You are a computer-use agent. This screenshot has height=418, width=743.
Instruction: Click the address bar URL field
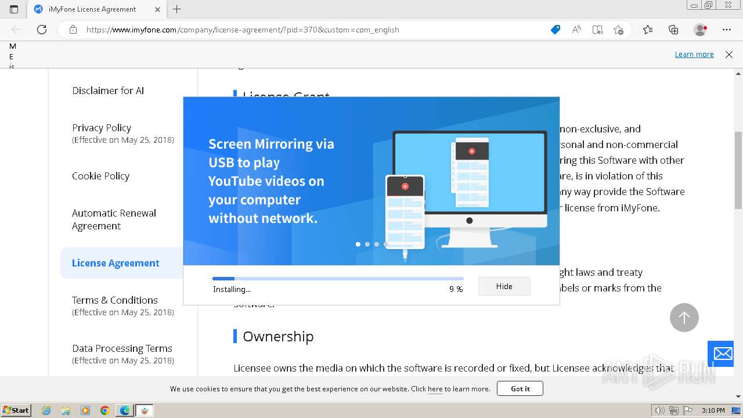[313, 30]
